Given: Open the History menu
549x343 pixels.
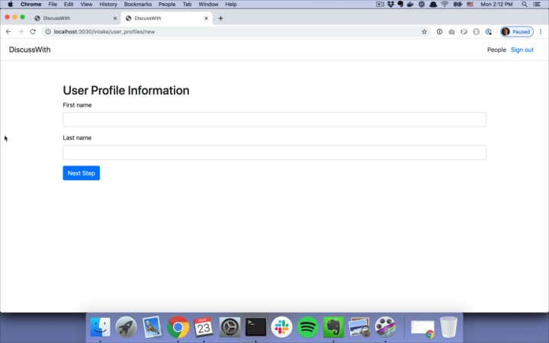Looking at the screenshot, I should [x=108, y=5].
